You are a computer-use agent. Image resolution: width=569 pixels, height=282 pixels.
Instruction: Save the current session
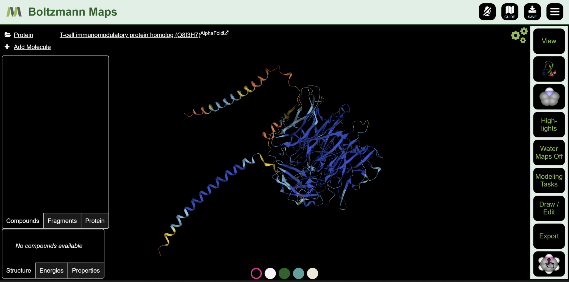pos(532,11)
